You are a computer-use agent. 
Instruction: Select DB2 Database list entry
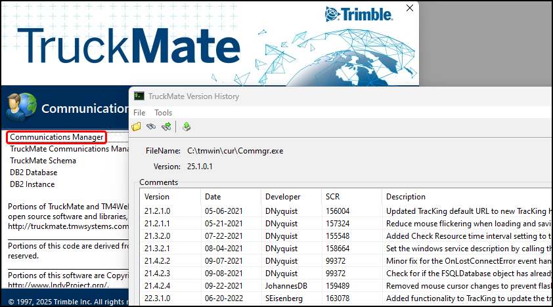[33, 173]
